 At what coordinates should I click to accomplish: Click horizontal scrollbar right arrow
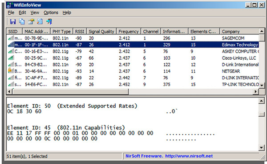[x=255, y=92]
